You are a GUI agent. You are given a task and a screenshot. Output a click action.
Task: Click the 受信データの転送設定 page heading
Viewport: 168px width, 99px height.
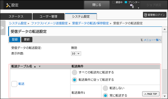pos(29,31)
